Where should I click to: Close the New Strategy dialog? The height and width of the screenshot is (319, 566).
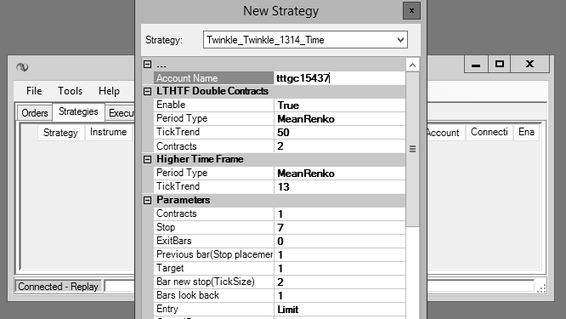[411, 11]
